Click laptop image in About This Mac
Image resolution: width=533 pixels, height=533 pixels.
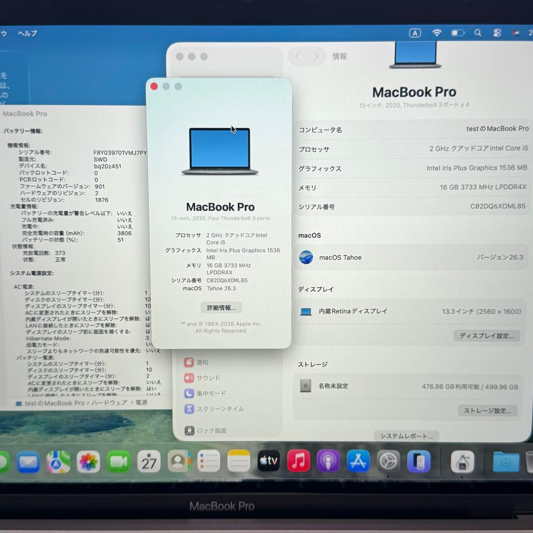point(220,152)
